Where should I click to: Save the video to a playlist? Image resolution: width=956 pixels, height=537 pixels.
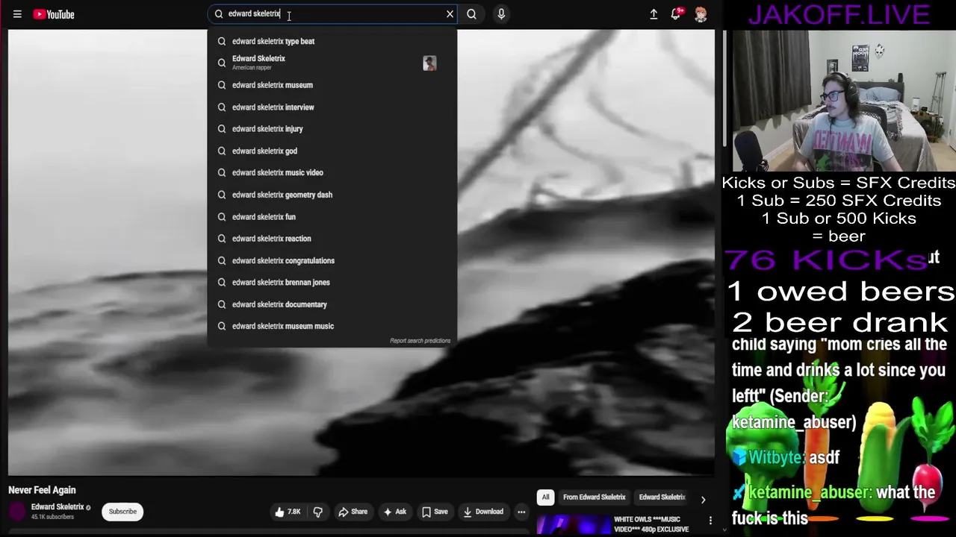click(435, 512)
